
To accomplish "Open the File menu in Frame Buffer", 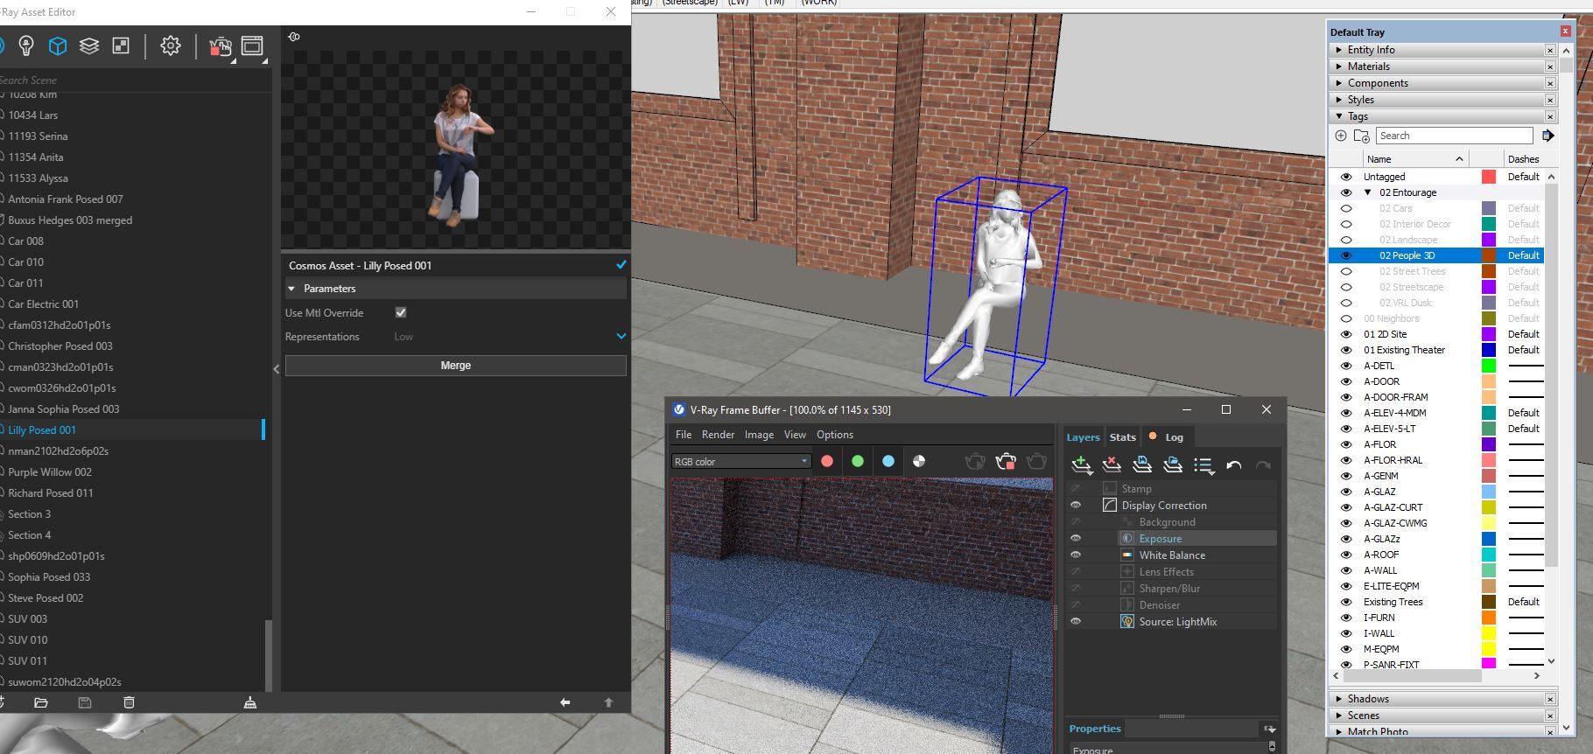I will pos(684,435).
